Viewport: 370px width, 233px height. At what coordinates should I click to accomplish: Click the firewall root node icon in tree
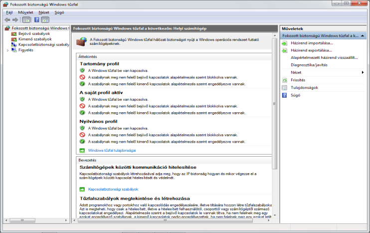pyautogui.click(x=7, y=28)
